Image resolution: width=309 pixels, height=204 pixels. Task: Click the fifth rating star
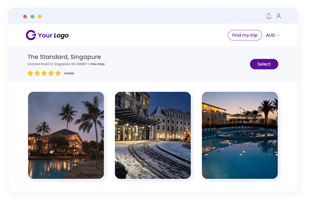tap(58, 73)
